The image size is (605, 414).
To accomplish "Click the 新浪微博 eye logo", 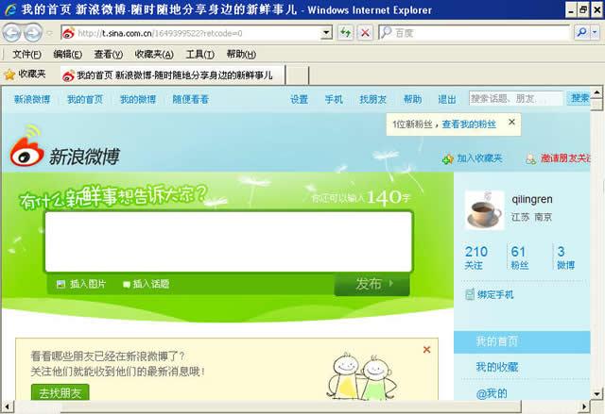I will click(x=27, y=146).
